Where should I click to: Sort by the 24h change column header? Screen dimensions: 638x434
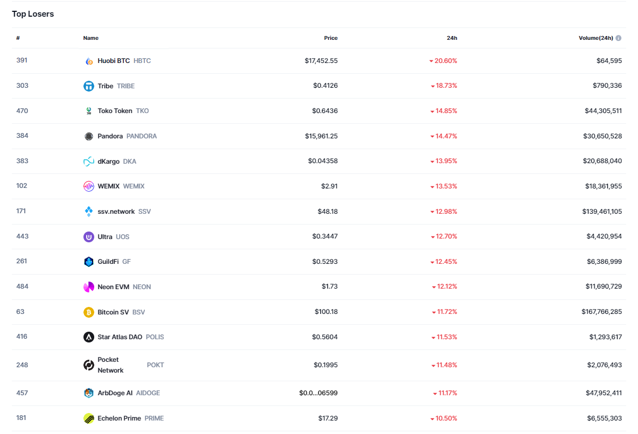pyautogui.click(x=452, y=38)
